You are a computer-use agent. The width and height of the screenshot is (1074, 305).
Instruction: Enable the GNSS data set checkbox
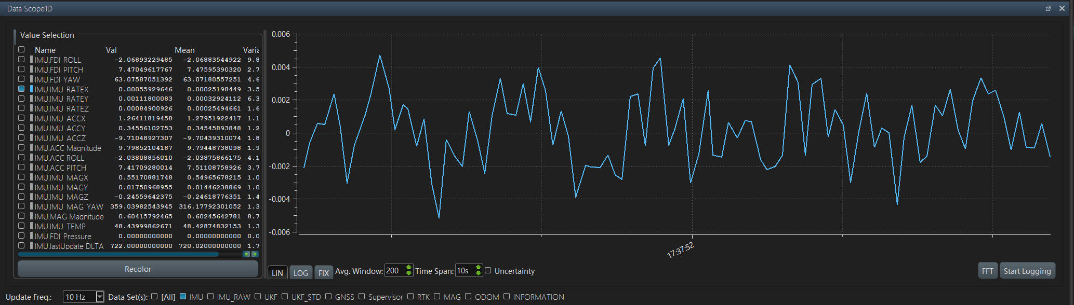tap(328, 296)
